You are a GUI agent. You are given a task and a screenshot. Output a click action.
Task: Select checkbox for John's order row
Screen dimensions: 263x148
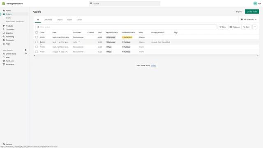tap(37, 42)
